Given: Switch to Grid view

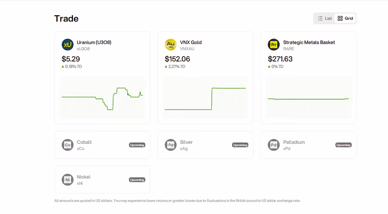Looking at the screenshot, I should click(x=345, y=18).
